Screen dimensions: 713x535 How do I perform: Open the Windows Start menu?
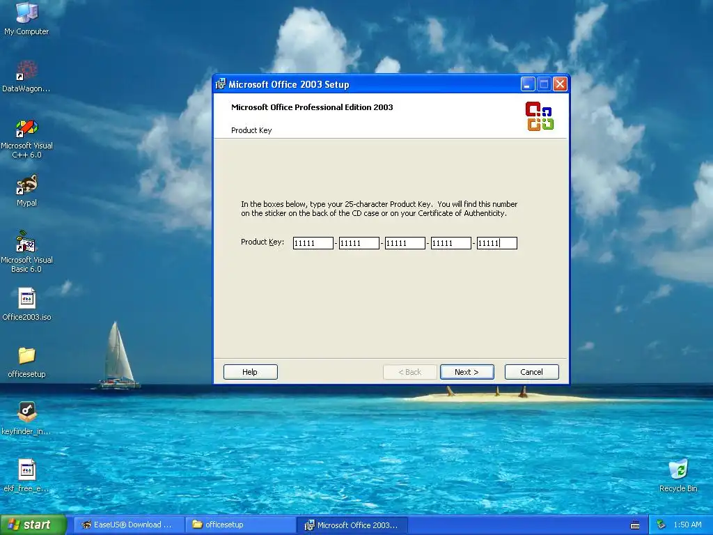coord(33,525)
